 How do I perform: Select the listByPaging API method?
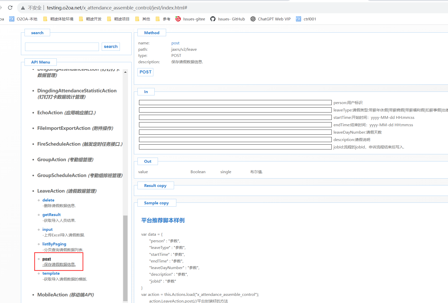(x=54, y=244)
